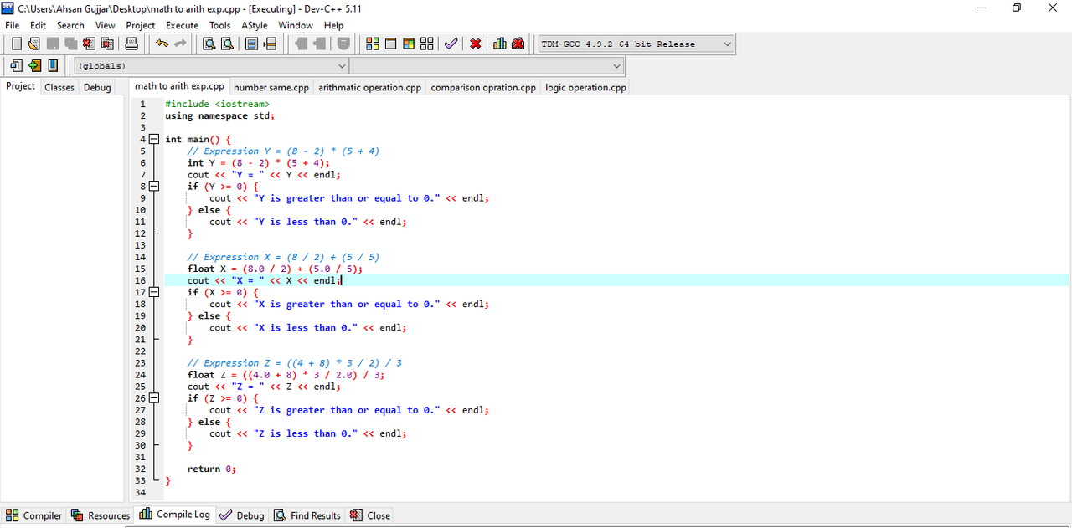The height and width of the screenshot is (528, 1072).
Task: Click the Delete Profiling Information icon
Action: pos(518,44)
